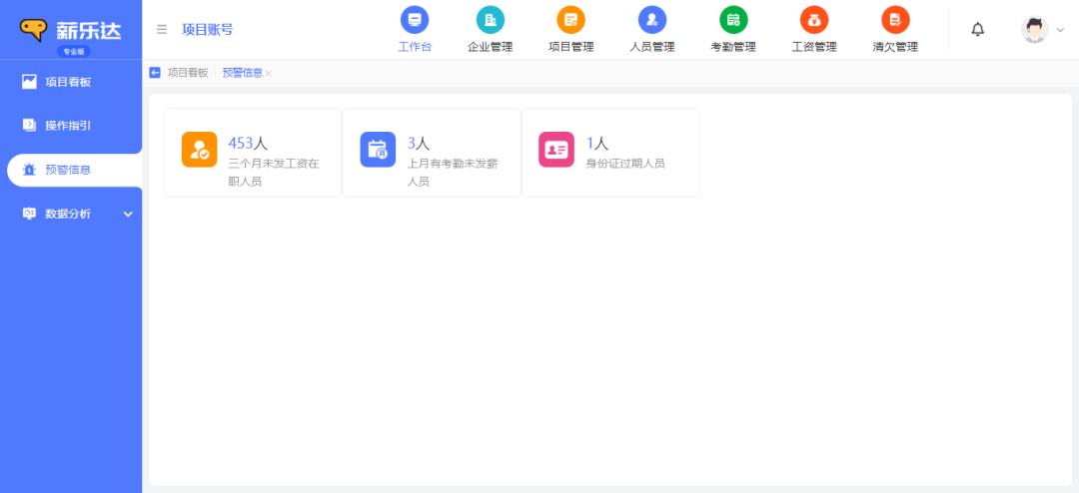
Task: Expand user account dropdown arrow
Action: [x=1060, y=30]
